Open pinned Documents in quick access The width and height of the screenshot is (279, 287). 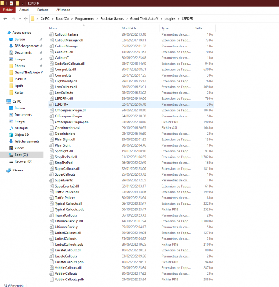coord(23,52)
